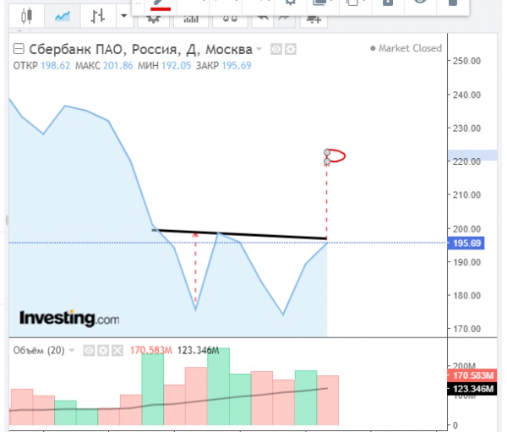Screen dimensions: 507x432
Task: Expand the Объём (20) dropdown arrow
Action: tap(72, 350)
